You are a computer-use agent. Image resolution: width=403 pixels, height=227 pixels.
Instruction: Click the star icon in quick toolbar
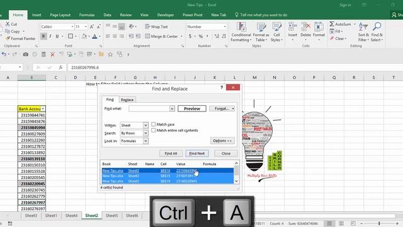110,54
